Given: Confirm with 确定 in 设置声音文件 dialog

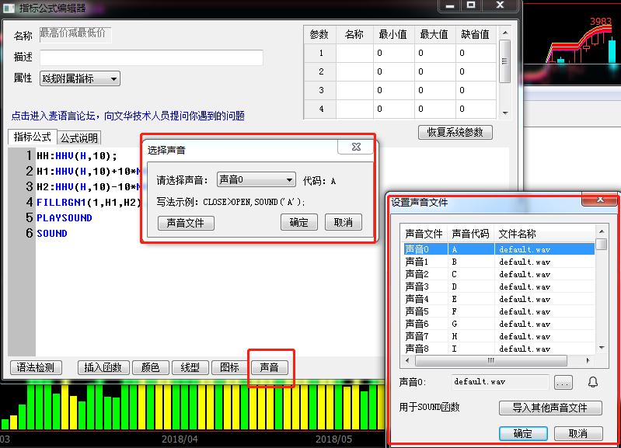Looking at the screenshot, I should pos(522,433).
